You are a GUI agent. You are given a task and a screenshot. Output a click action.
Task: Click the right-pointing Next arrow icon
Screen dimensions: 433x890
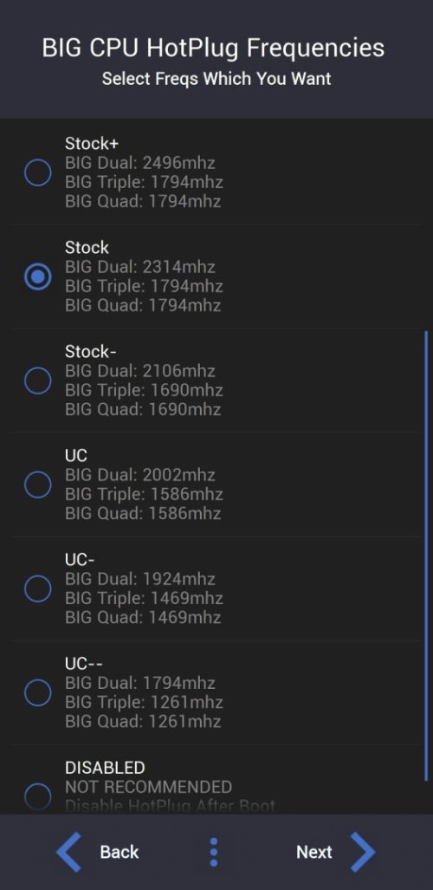coord(363,852)
